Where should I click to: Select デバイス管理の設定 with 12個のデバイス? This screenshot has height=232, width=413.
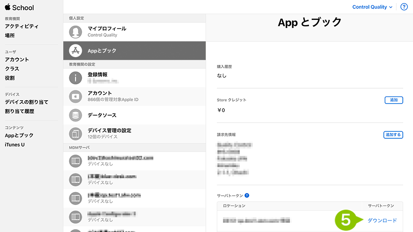pos(134,134)
